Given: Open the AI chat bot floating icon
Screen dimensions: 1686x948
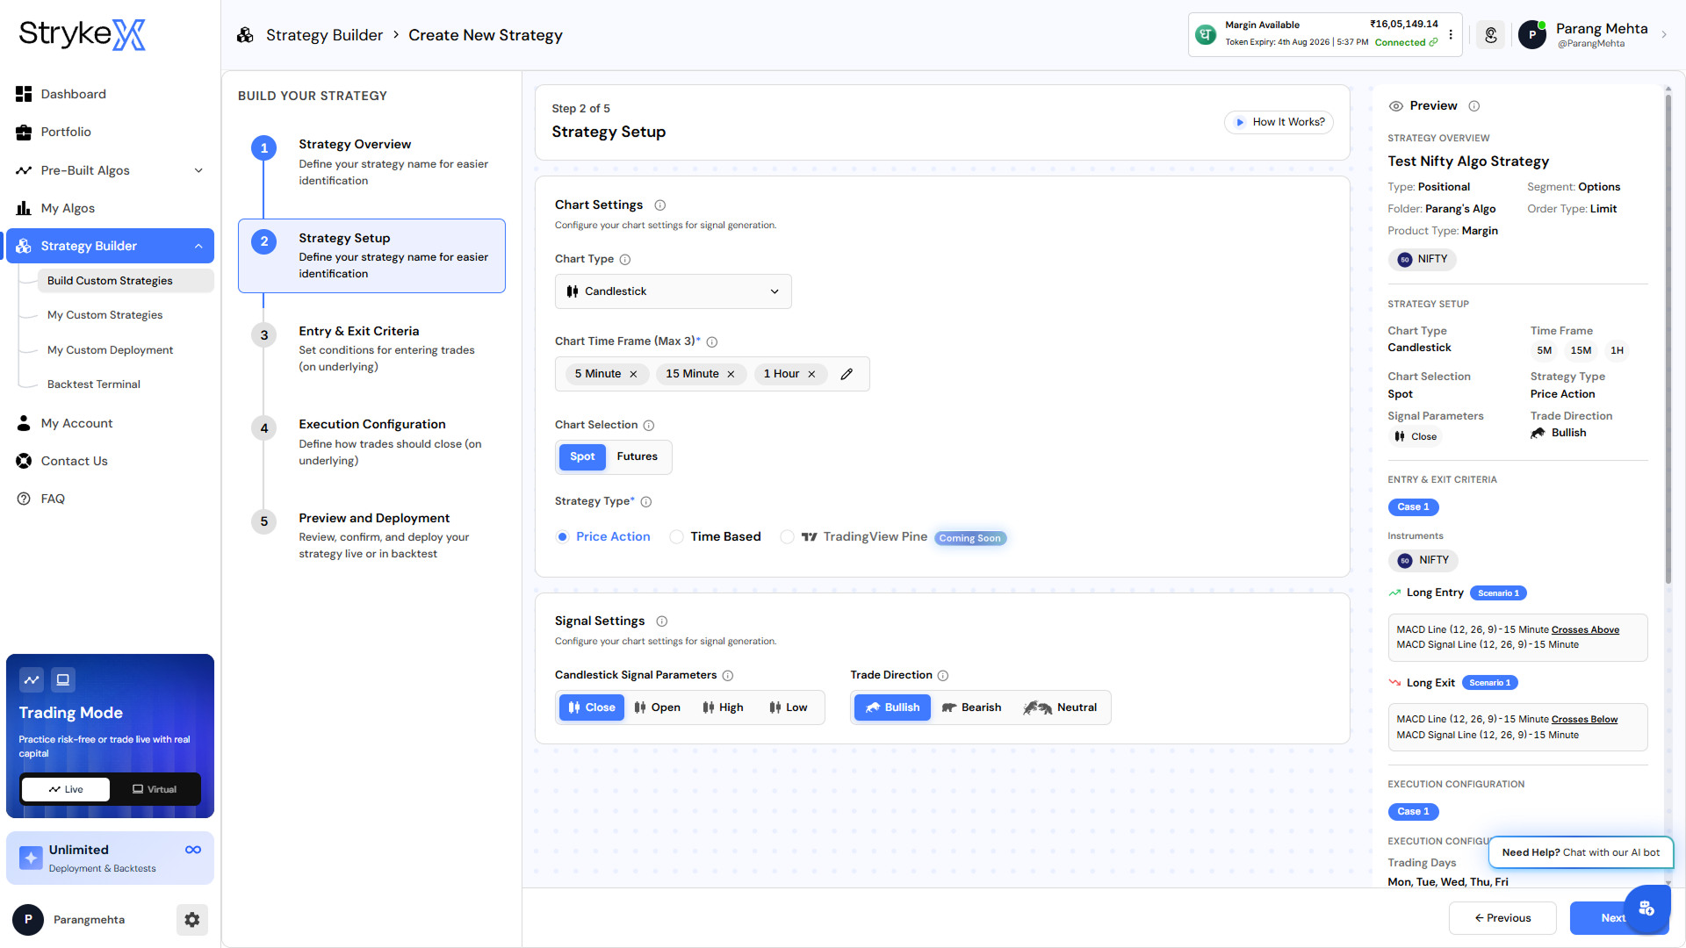Looking at the screenshot, I should [1646, 908].
